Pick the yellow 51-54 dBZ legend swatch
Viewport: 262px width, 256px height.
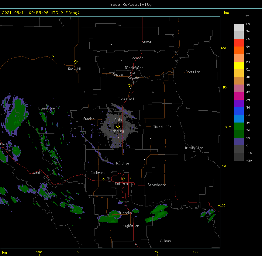[x=239, y=65]
